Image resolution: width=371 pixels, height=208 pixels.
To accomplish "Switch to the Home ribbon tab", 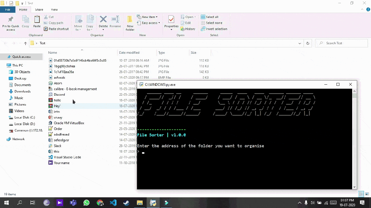I will coord(23,10).
